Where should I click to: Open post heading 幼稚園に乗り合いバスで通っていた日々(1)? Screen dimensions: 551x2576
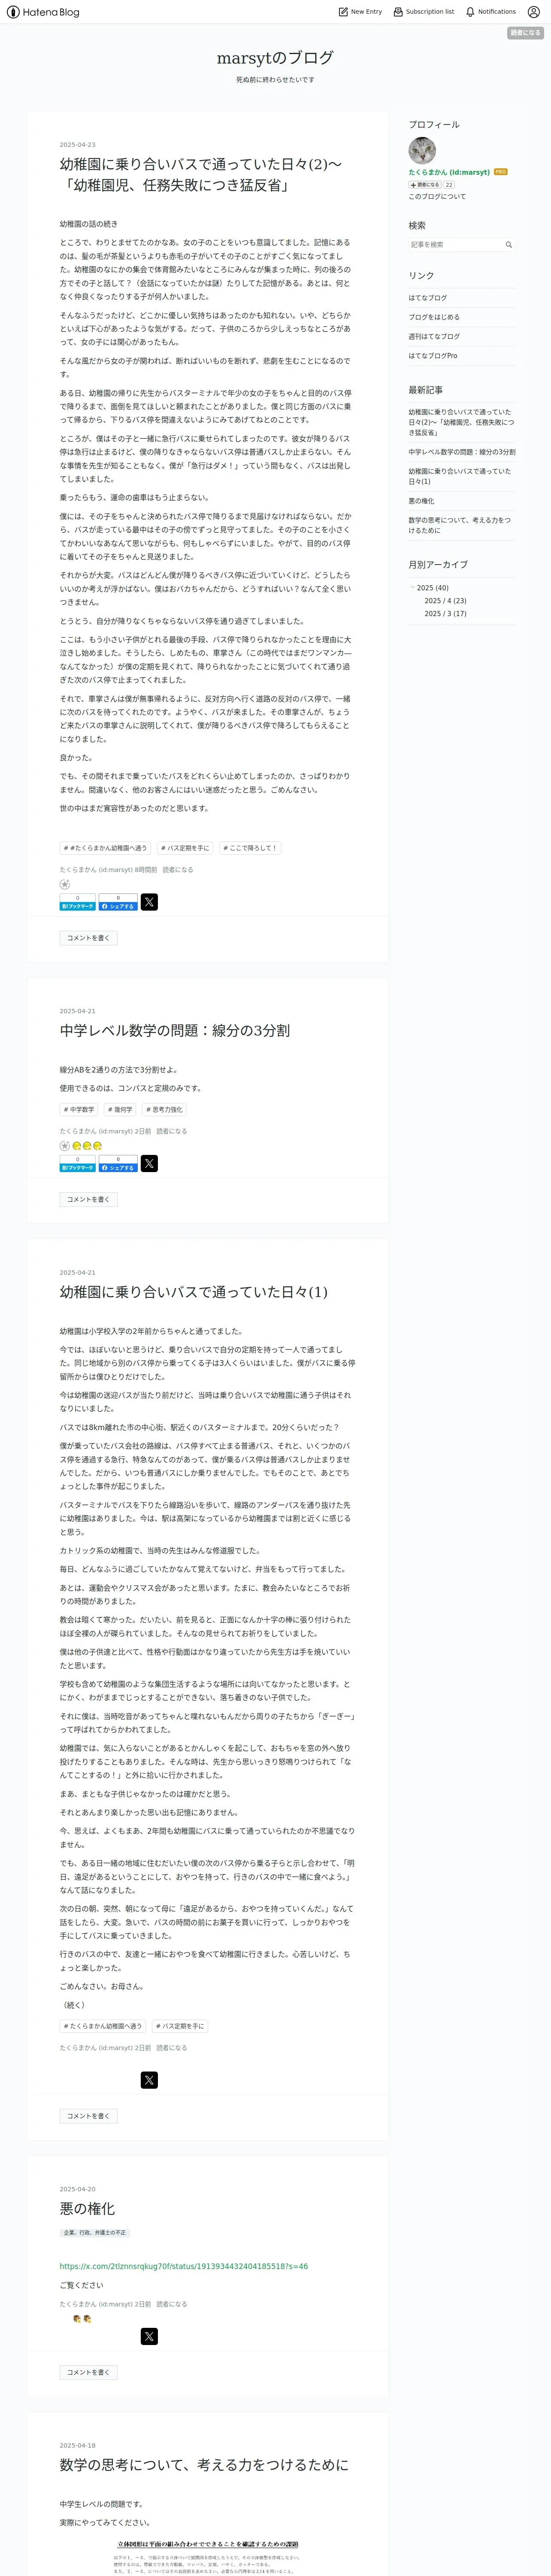point(193,1292)
